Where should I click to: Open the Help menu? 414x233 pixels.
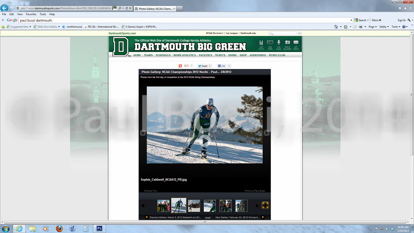point(52,14)
